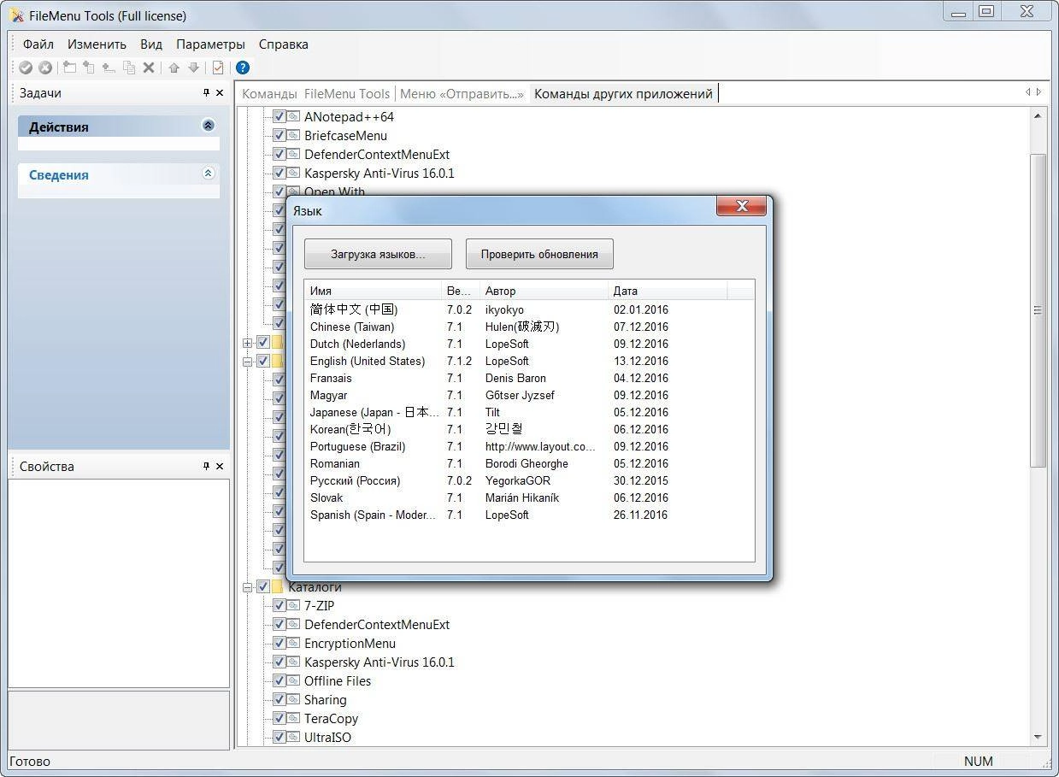1059x777 pixels.
Task: Click the Duplicate/copy toolbar icon
Action: point(129,68)
